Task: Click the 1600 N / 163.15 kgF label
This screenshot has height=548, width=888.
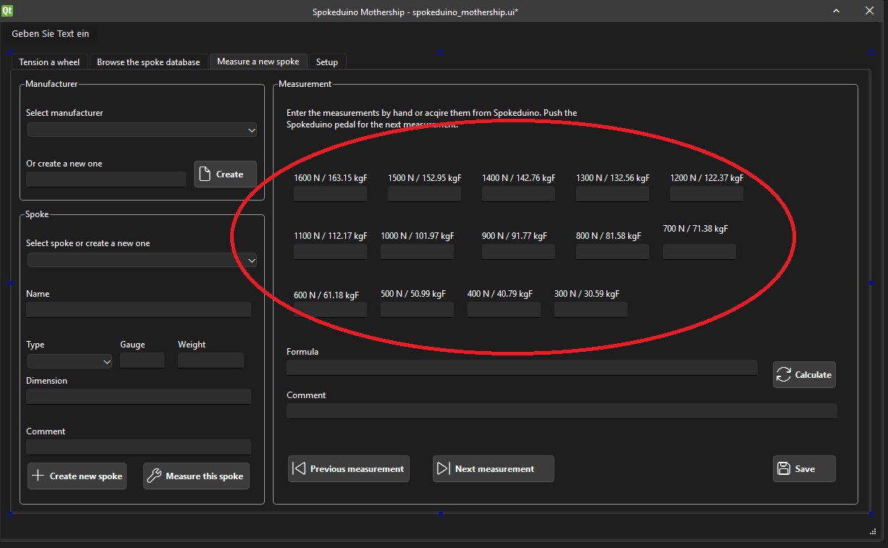Action: (330, 178)
